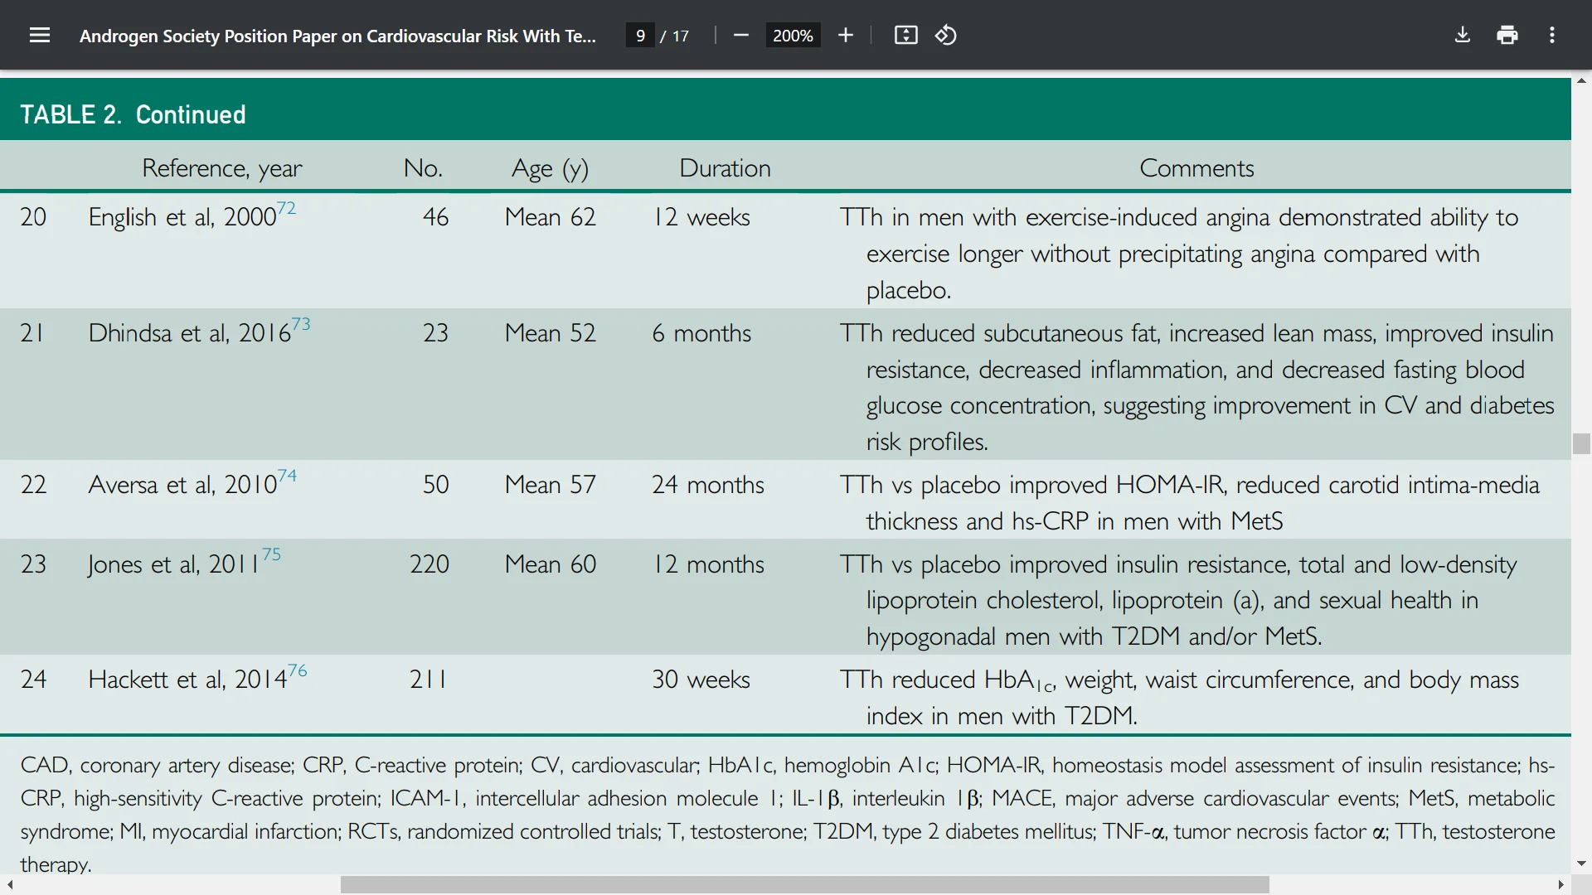Open reference 73 citation link

tap(301, 323)
